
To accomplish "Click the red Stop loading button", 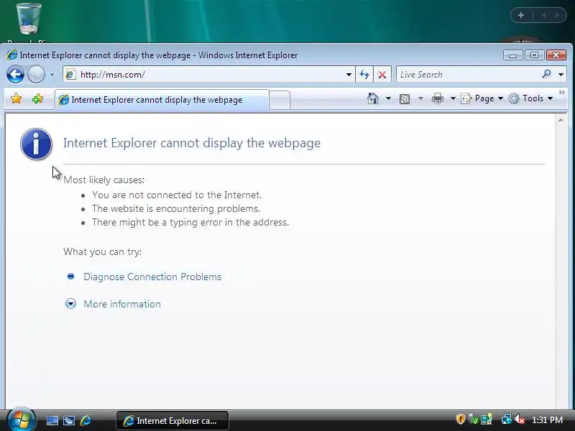I will [x=382, y=75].
